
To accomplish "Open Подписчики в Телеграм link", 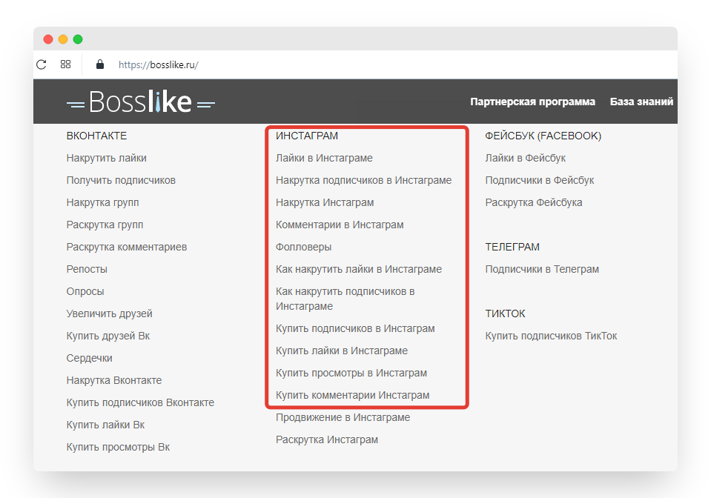I will (542, 269).
